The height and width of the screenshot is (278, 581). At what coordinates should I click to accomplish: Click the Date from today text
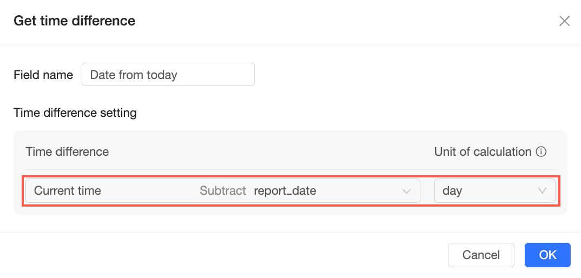point(134,75)
